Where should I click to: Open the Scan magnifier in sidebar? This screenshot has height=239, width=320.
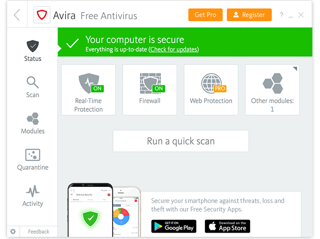pos(33,82)
